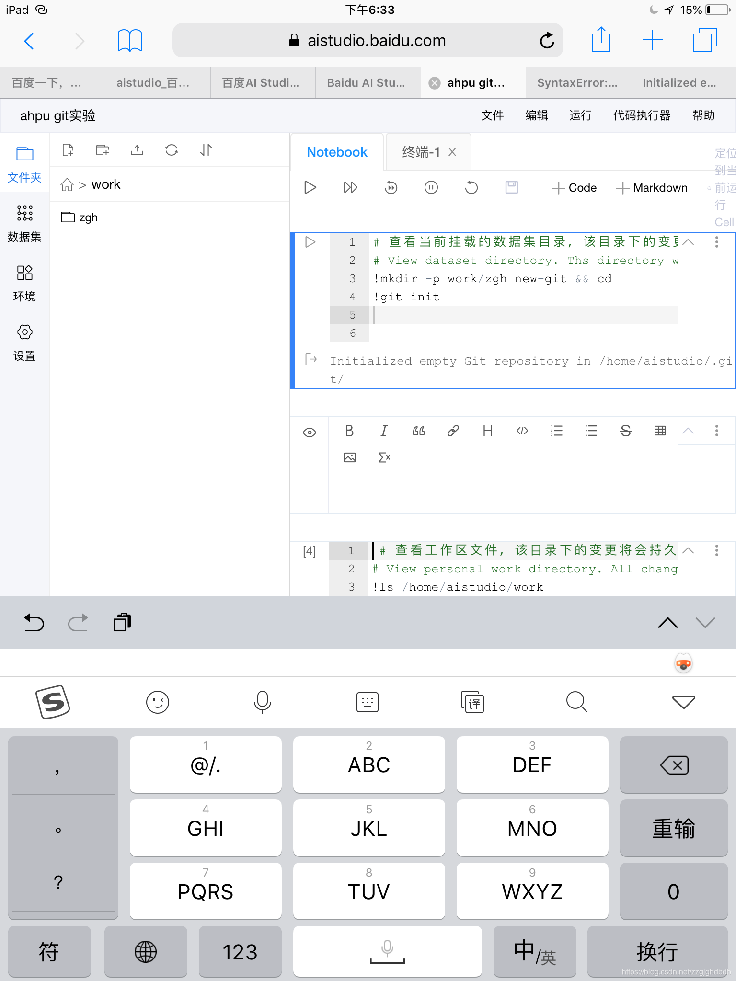Jump to next field with down chevron
The width and height of the screenshot is (736, 981).
pyautogui.click(x=705, y=623)
